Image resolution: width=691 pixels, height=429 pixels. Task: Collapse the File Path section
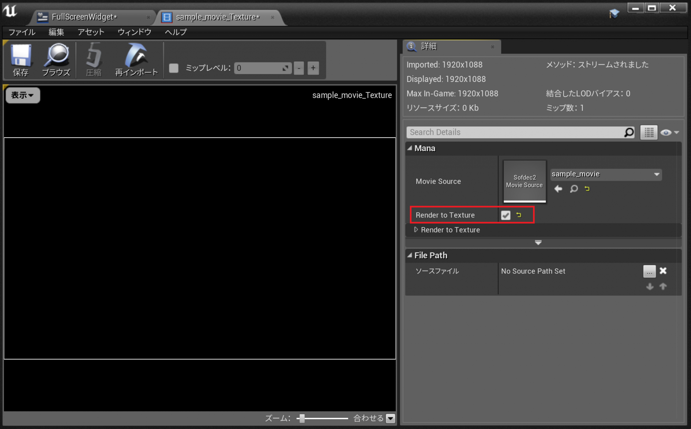coord(410,255)
